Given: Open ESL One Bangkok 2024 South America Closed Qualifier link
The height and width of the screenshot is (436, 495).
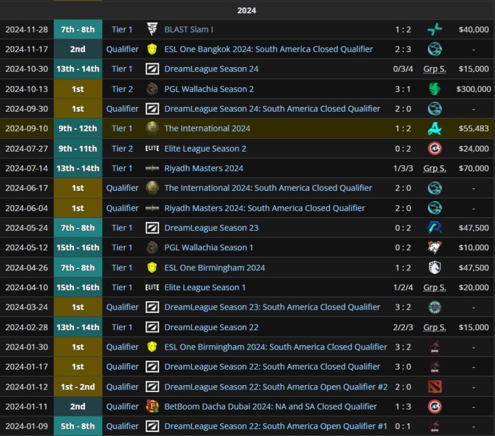Looking at the screenshot, I should 268,49.
